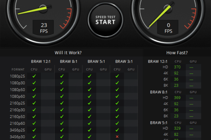Image resolution: width=211 pixels, height=140 pixels.
Task: Click the 92 4K value under BRAW 12:1
Action: coord(176,73)
